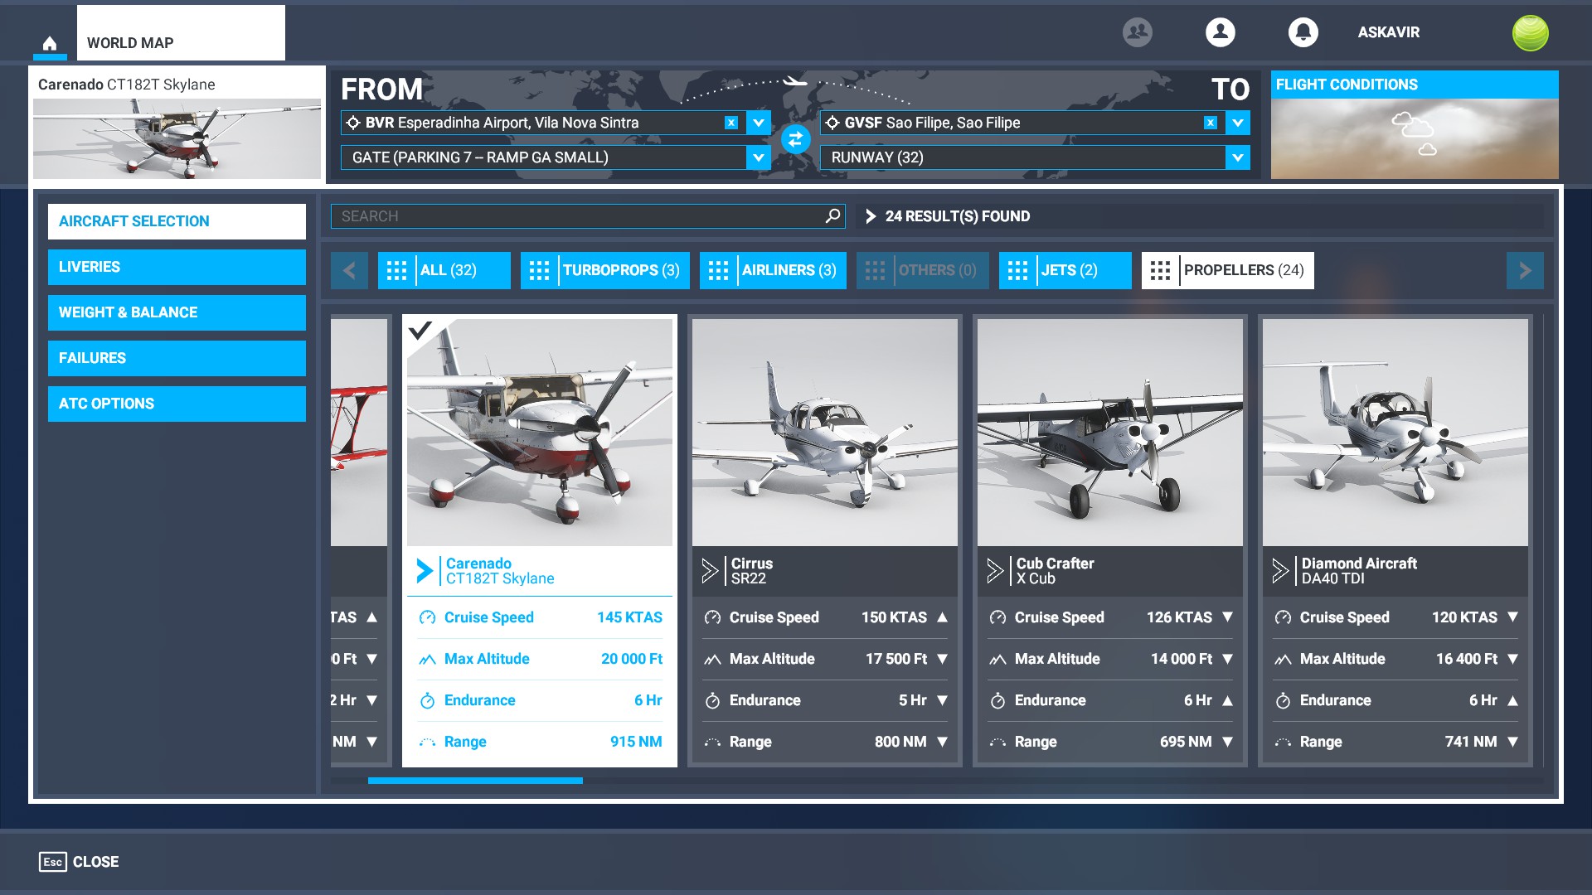
Task: Select the ALL (32) filter tab
Action: [444, 270]
